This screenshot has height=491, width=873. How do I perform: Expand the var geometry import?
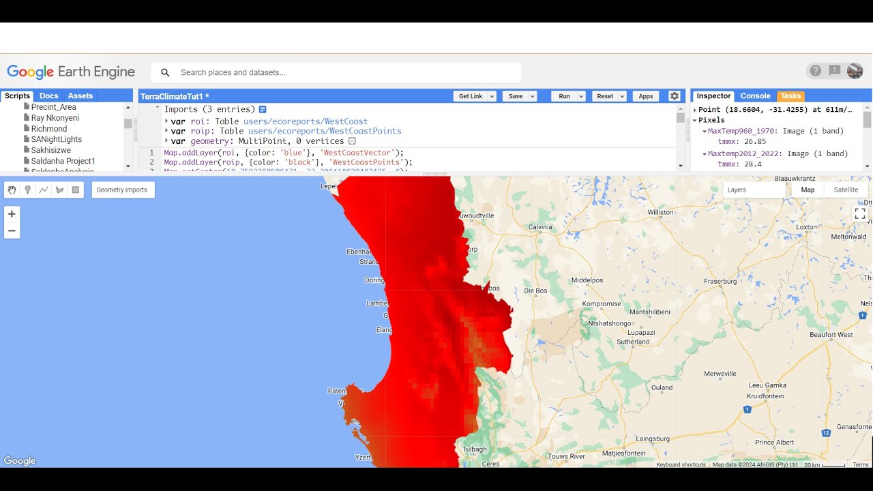tap(166, 141)
